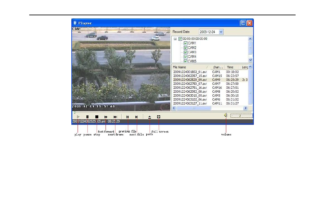Click the playback progress bar

coord(162,112)
